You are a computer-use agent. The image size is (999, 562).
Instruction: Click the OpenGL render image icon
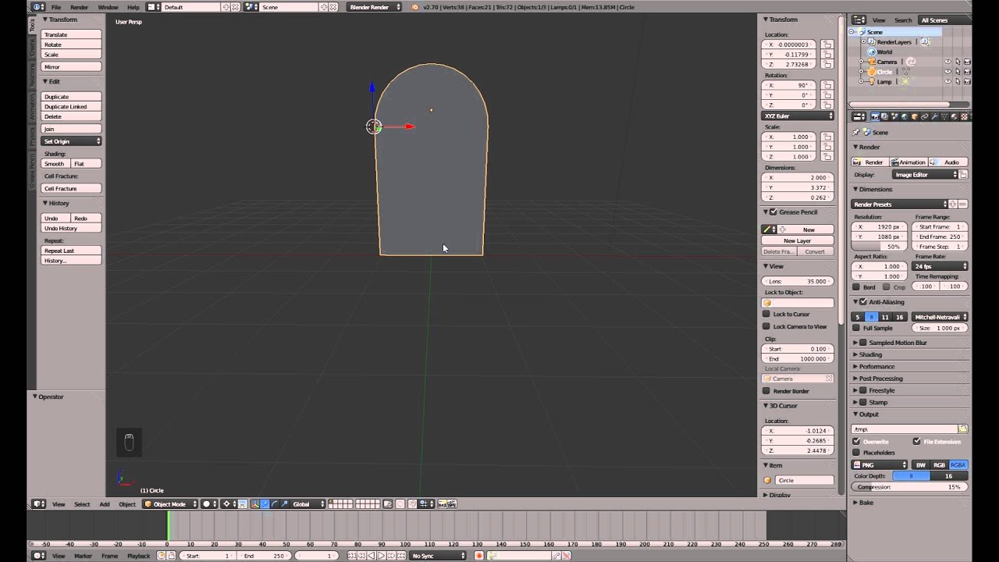point(442,504)
